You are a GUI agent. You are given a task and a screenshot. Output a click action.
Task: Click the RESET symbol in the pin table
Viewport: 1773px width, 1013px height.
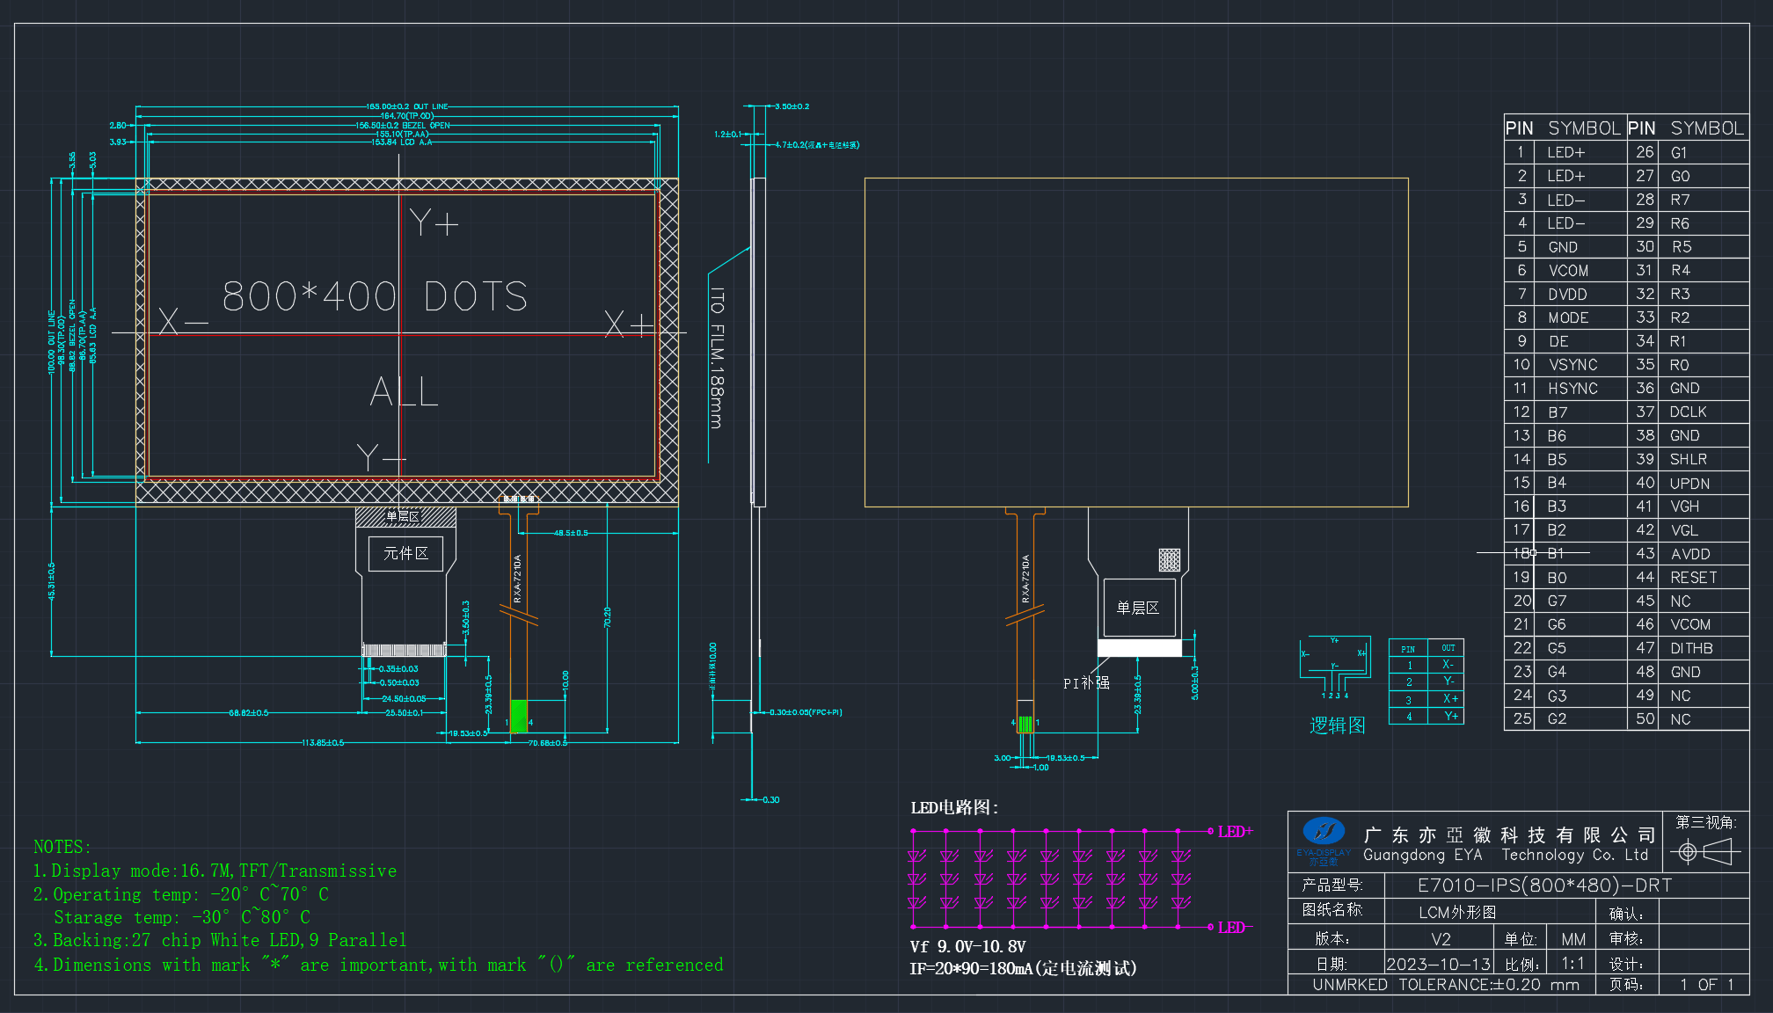point(1693,578)
